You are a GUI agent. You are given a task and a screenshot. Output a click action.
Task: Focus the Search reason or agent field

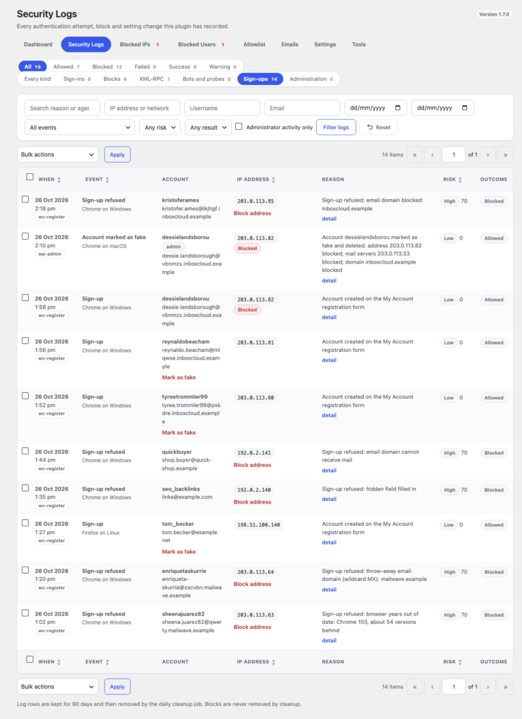(x=63, y=108)
